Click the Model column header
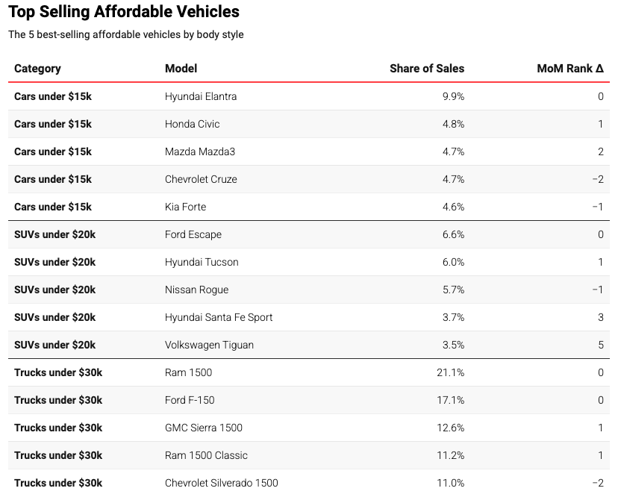 (181, 69)
